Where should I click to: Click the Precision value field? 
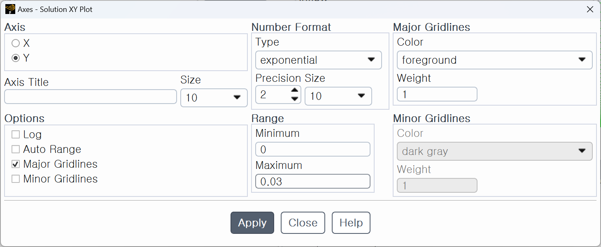273,95
